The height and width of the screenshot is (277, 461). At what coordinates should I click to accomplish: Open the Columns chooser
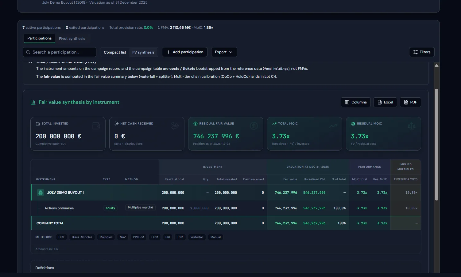(x=356, y=102)
